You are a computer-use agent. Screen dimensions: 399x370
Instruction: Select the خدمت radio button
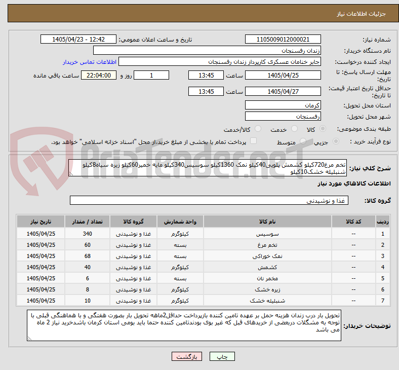pyautogui.click(x=294, y=129)
